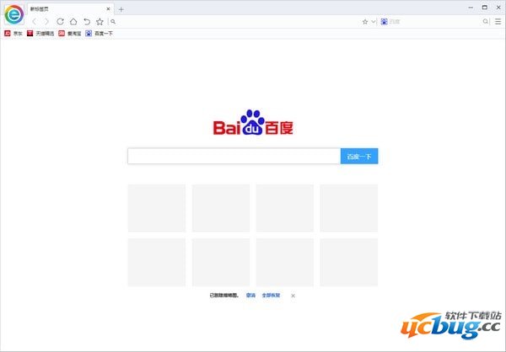Dismiss the thumbnail-deleted notification
Image resolution: width=506 pixels, height=352 pixels.
click(x=293, y=296)
